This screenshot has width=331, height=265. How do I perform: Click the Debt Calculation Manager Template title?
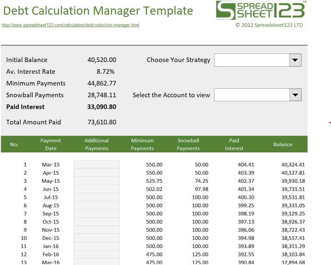[x=98, y=11]
